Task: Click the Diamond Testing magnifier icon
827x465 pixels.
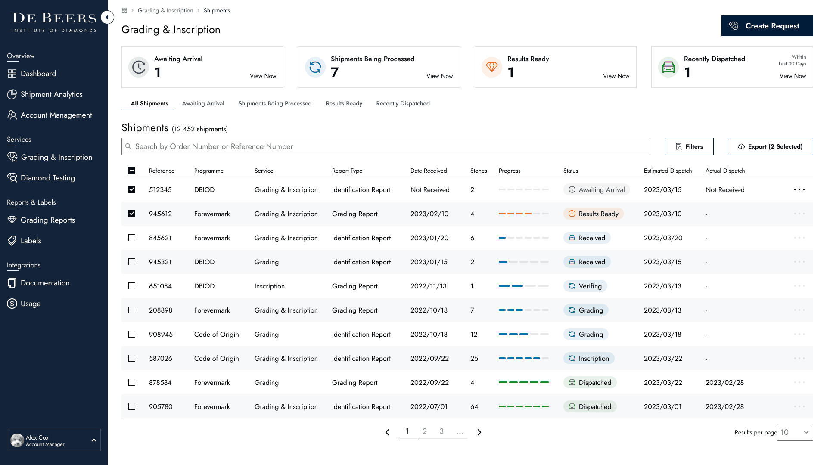Action: [x=12, y=178]
